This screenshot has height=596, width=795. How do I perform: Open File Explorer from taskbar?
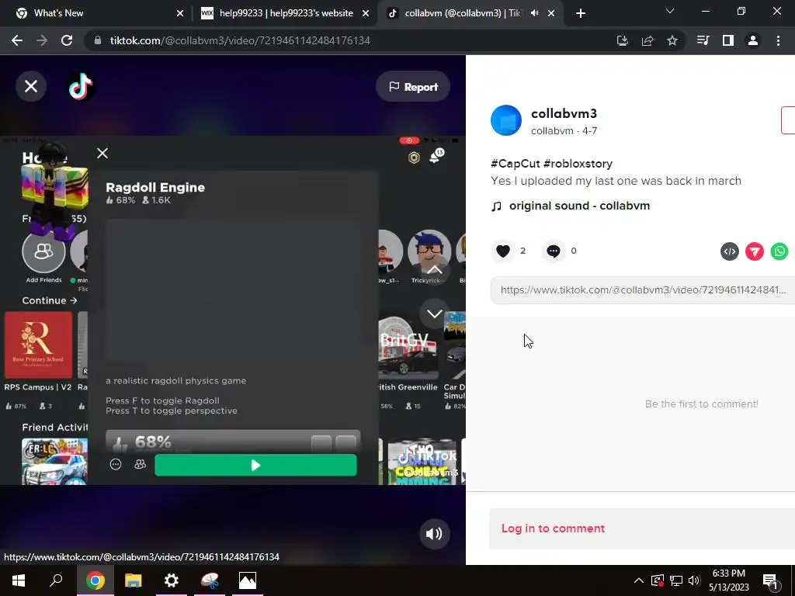click(134, 580)
